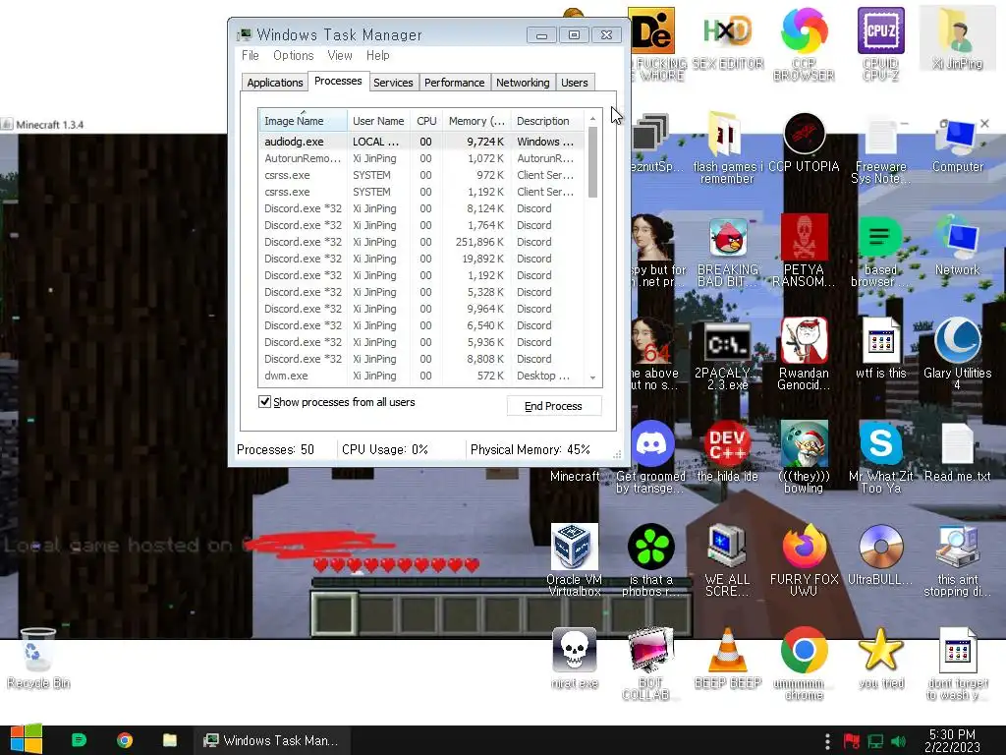The width and height of the screenshot is (1006, 755).
Task: Switch to the Performance tab
Action: click(x=454, y=83)
